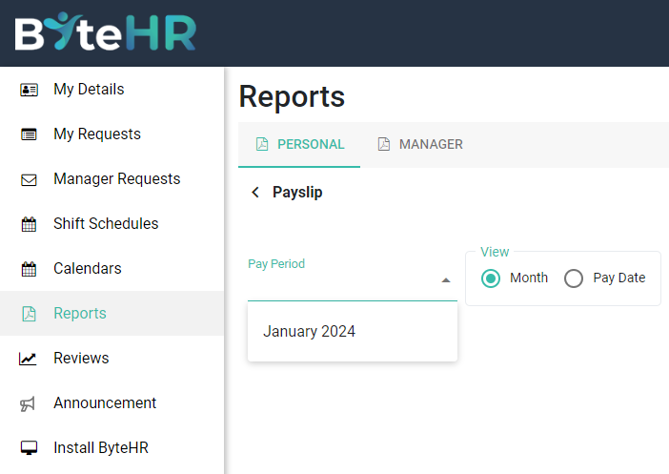The width and height of the screenshot is (669, 474).
Task: Open Reports in the sidebar
Action: pos(111,314)
